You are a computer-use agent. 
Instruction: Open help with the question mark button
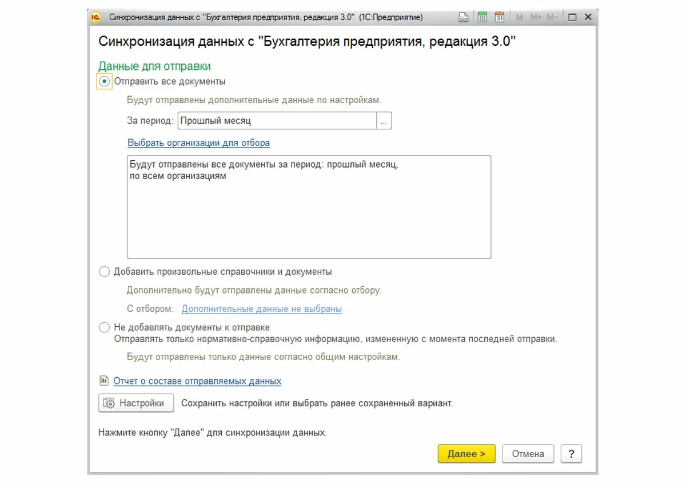click(571, 454)
